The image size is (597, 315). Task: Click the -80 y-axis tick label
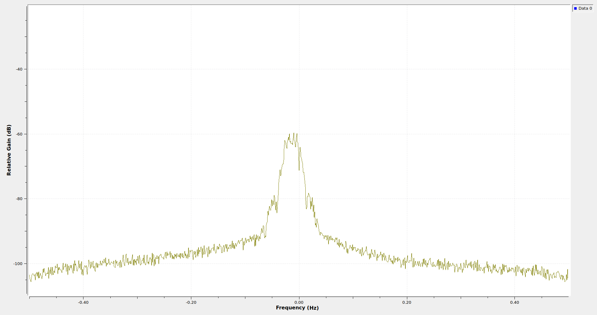(19, 199)
